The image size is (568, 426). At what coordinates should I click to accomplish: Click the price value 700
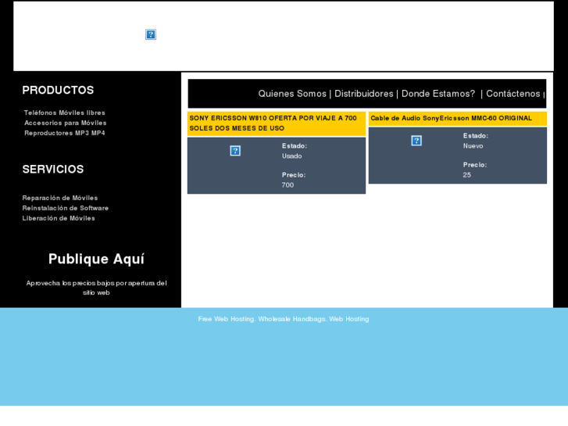tap(288, 185)
